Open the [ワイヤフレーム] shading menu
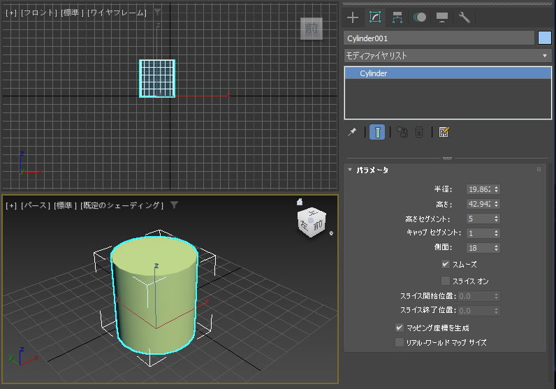 (x=117, y=13)
